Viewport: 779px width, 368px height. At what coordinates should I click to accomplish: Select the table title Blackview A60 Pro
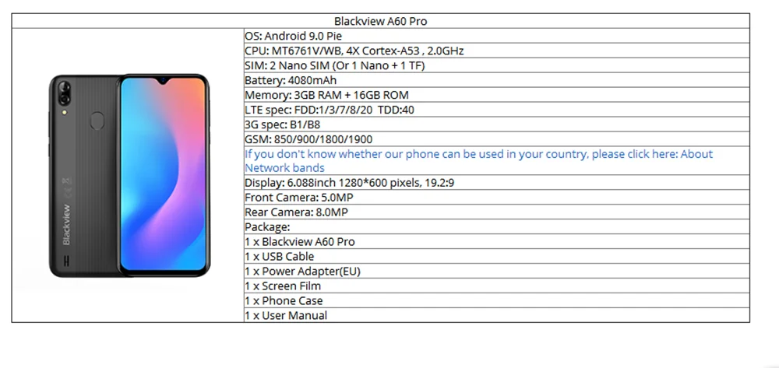pos(381,21)
